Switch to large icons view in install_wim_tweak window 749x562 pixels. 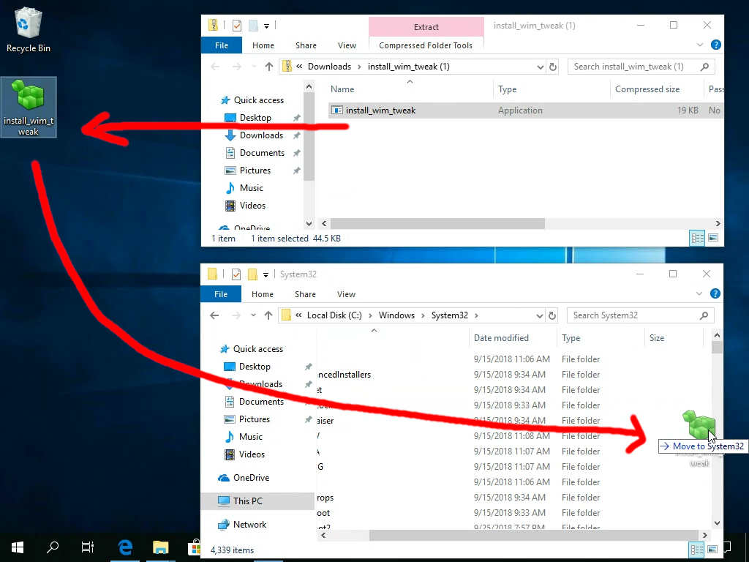pos(712,238)
